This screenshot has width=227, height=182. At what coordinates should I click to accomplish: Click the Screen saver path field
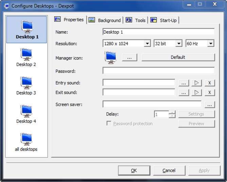point(152,104)
